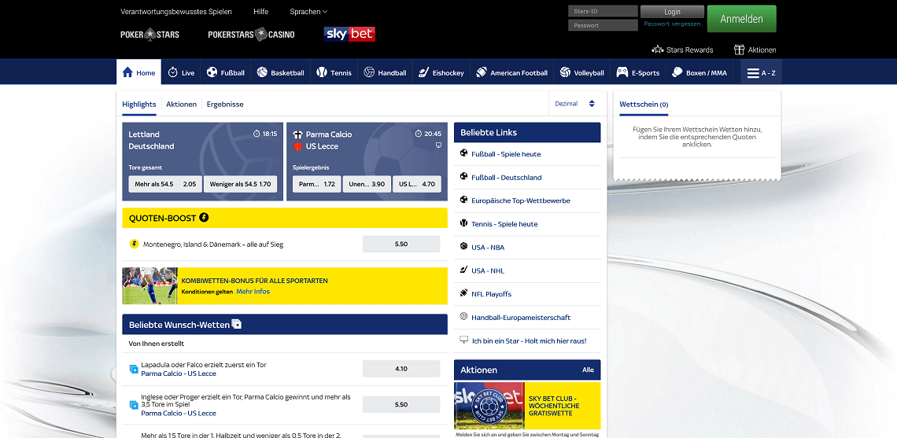The image size is (897, 438).
Task: Select the 5.50 Quoten-Boost odds
Action: [x=401, y=244]
